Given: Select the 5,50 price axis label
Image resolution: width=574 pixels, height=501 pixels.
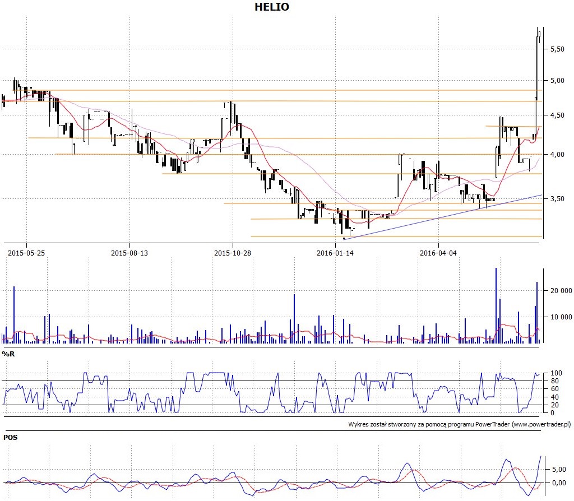Looking at the screenshot, I should (558, 49).
